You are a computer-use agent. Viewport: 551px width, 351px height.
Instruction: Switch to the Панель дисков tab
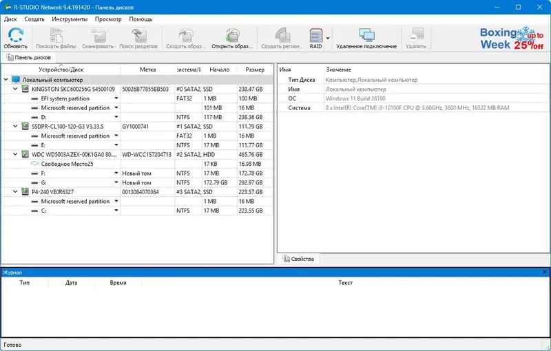tap(29, 58)
